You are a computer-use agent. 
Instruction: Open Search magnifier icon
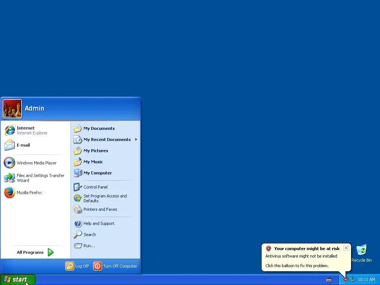(78, 235)
